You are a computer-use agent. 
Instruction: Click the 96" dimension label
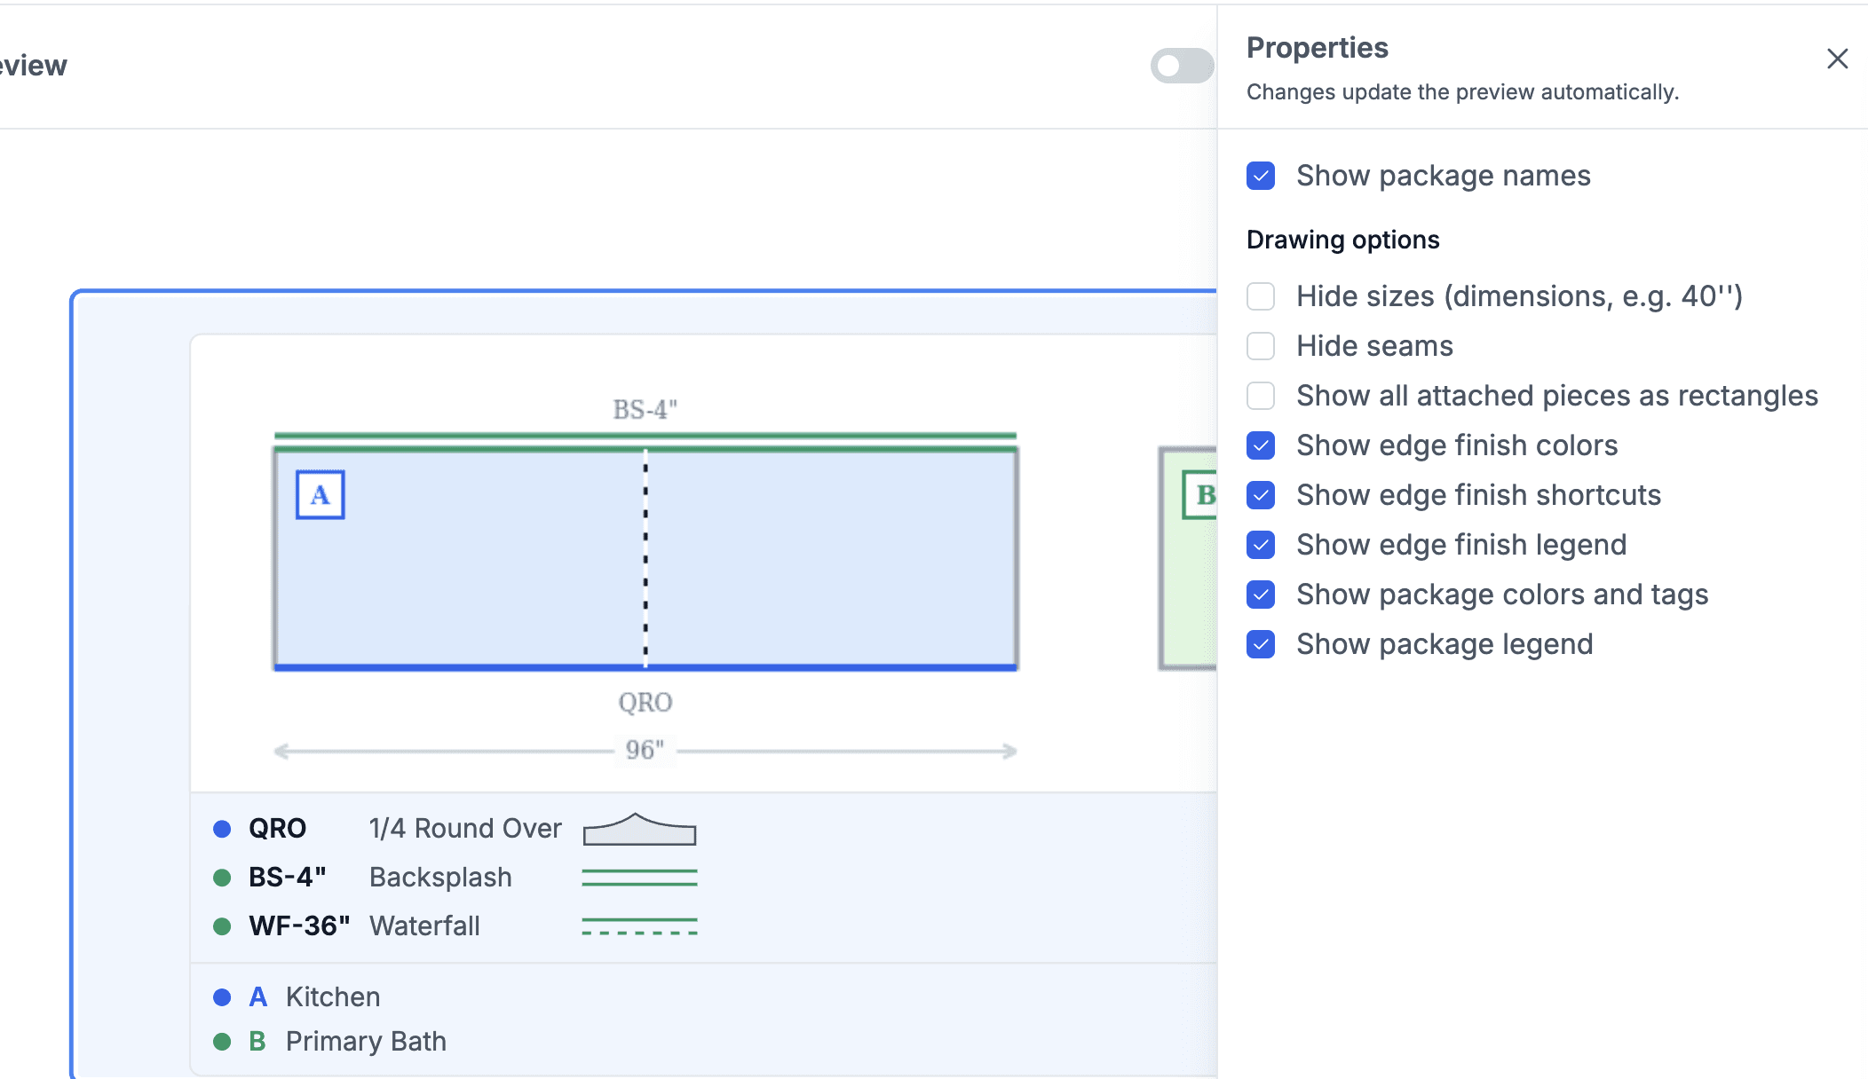(645, 751)
